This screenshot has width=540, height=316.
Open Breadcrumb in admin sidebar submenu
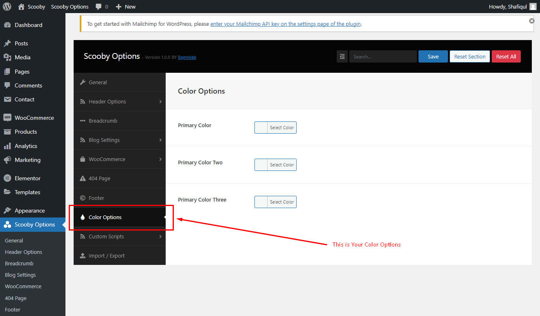[x=19, y=263]
